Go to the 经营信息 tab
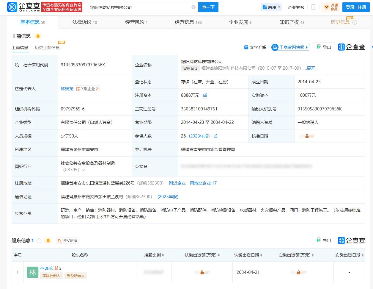Viewport: 373px width, 289px height. (x=188, y=22)
